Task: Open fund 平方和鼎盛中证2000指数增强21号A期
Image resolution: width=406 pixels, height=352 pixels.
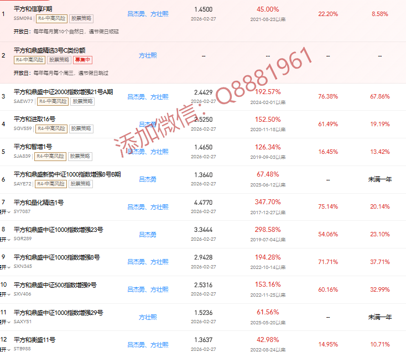Action: [x=63, y=92]
